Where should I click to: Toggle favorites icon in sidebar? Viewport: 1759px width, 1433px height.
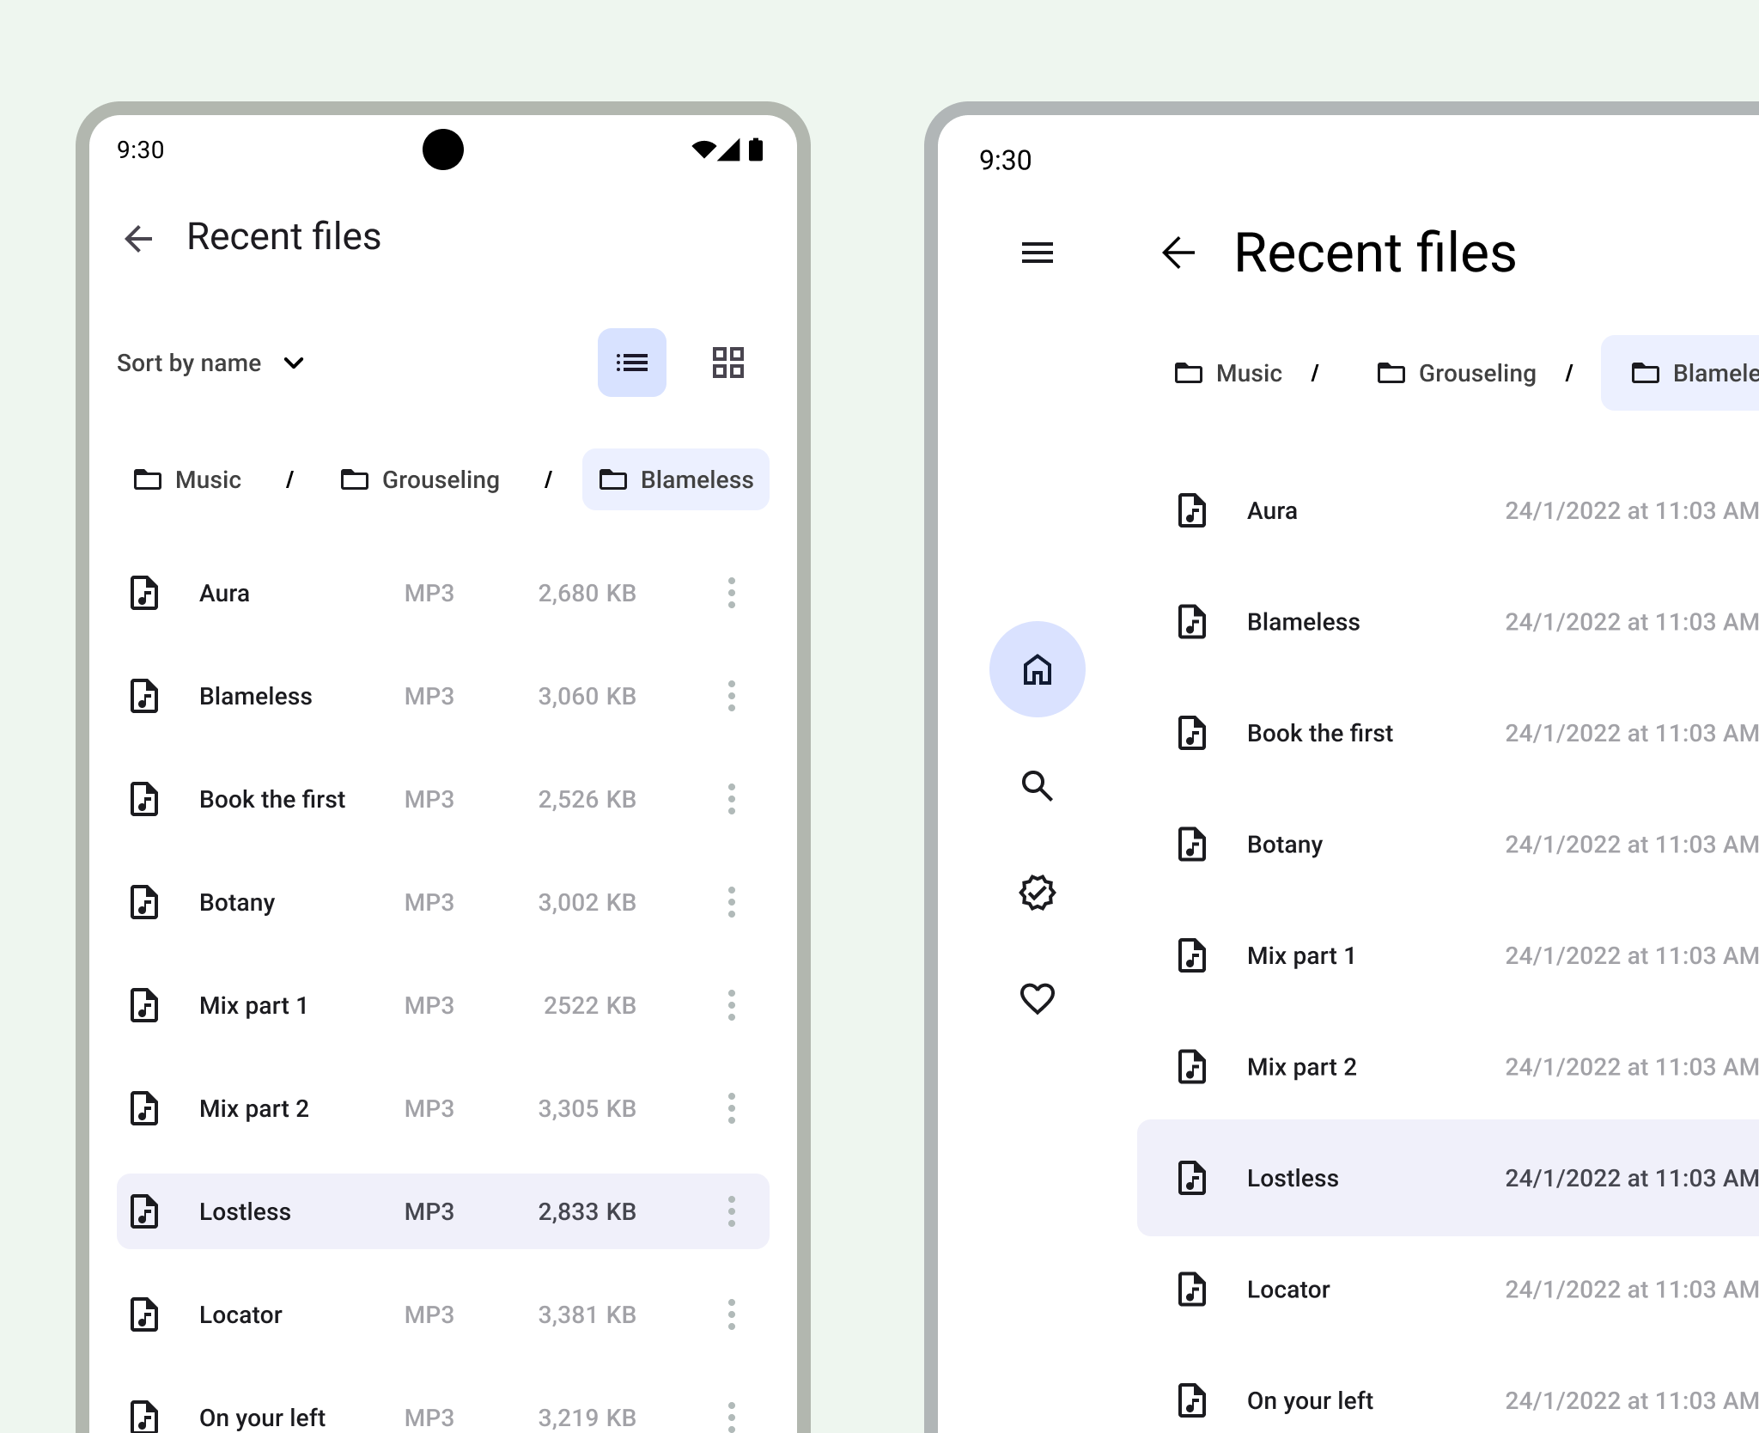pos(1038,999)
